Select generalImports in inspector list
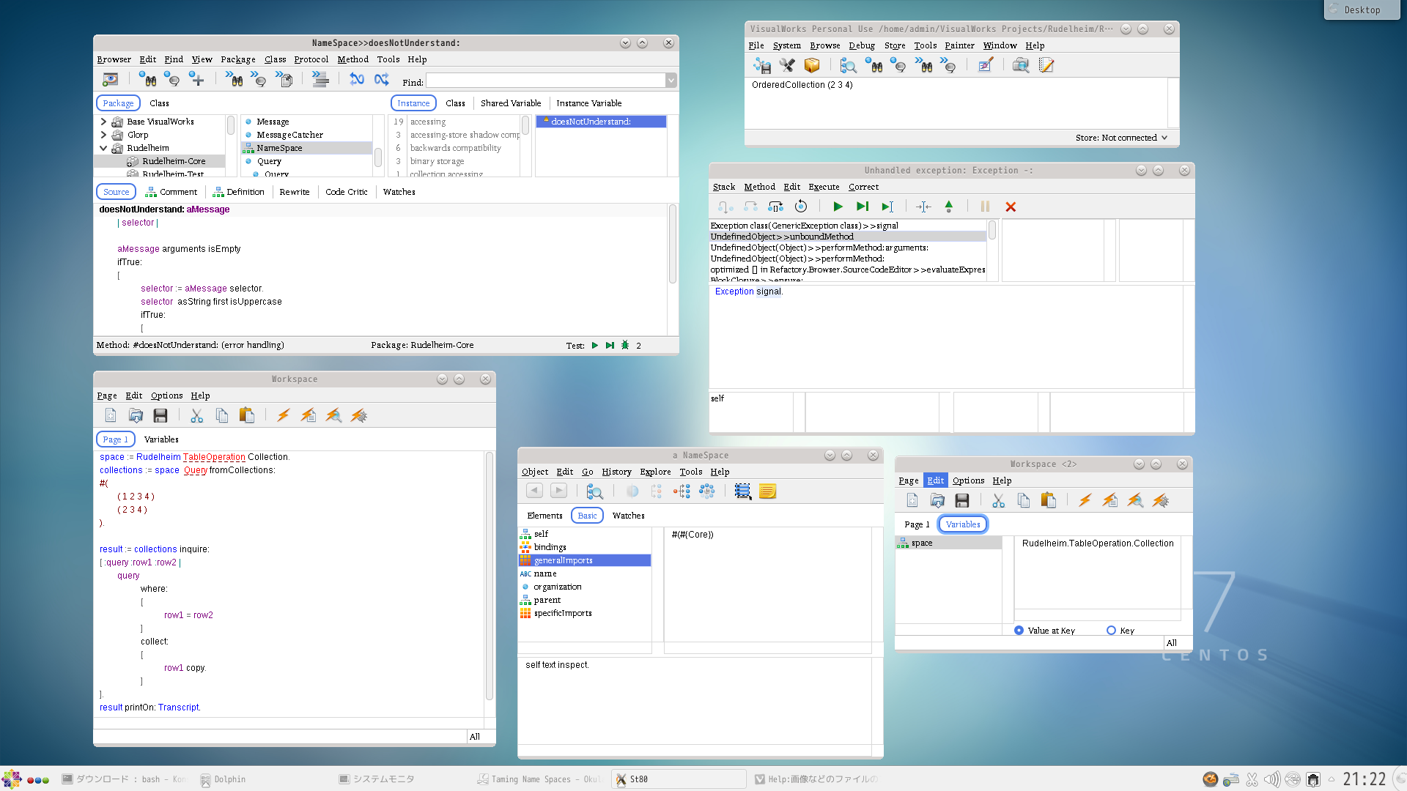This screenshot has width=1407, height=791. pos(563,560)
